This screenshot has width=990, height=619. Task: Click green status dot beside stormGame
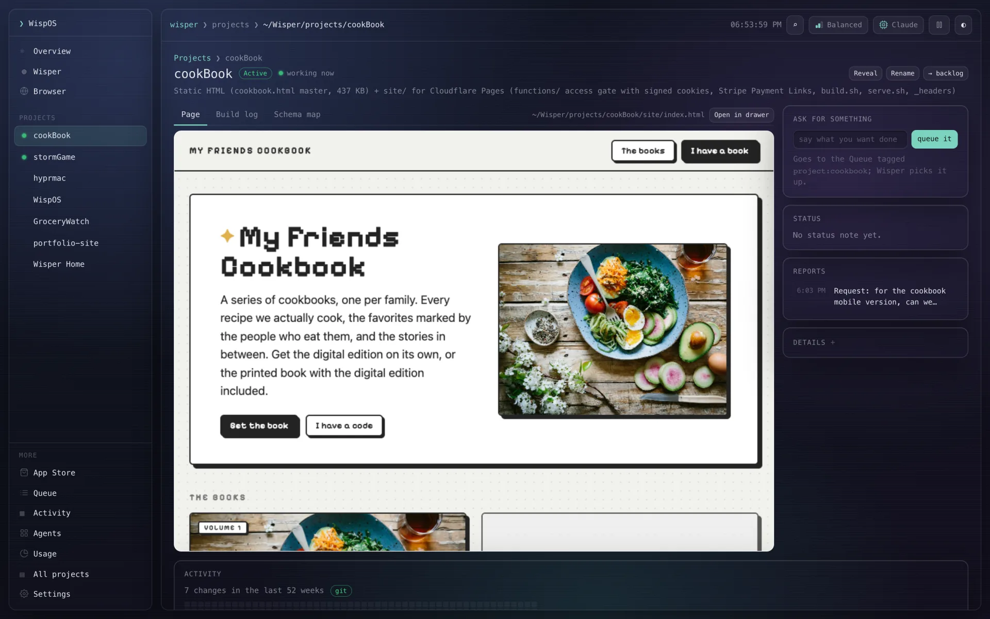pyautogui.click(x=24, y=157)
